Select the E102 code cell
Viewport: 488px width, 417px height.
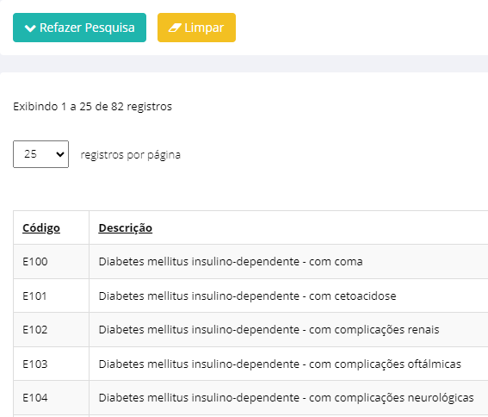tap(51, 329)
